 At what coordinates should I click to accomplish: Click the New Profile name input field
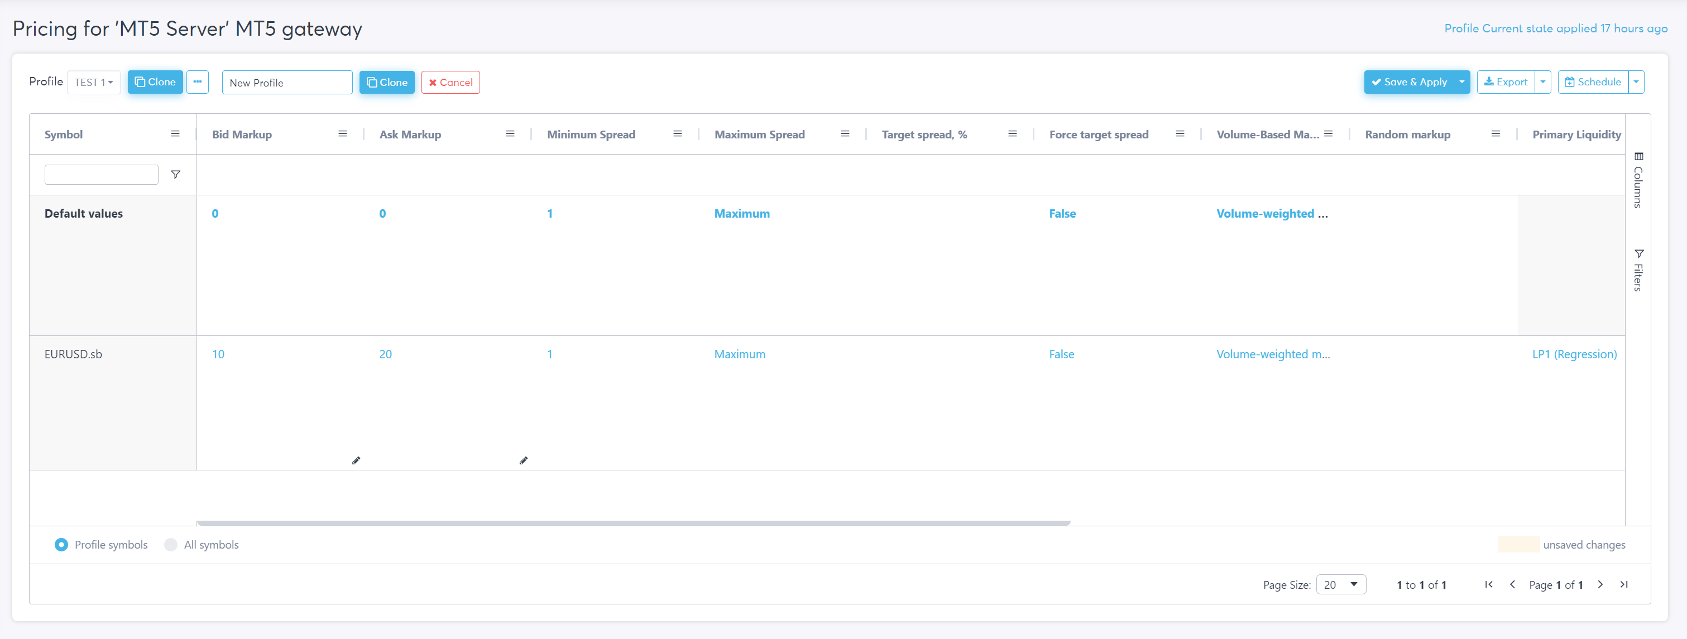coord(287,83)
